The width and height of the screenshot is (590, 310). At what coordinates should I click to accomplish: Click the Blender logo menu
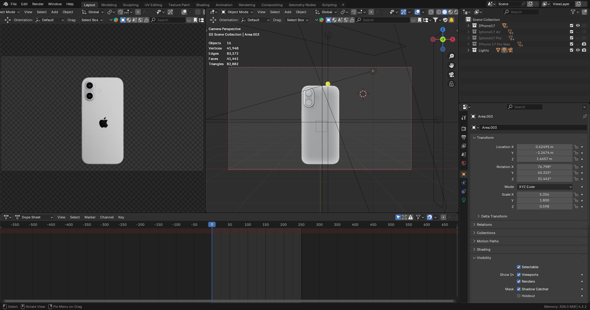coord(5,4)
